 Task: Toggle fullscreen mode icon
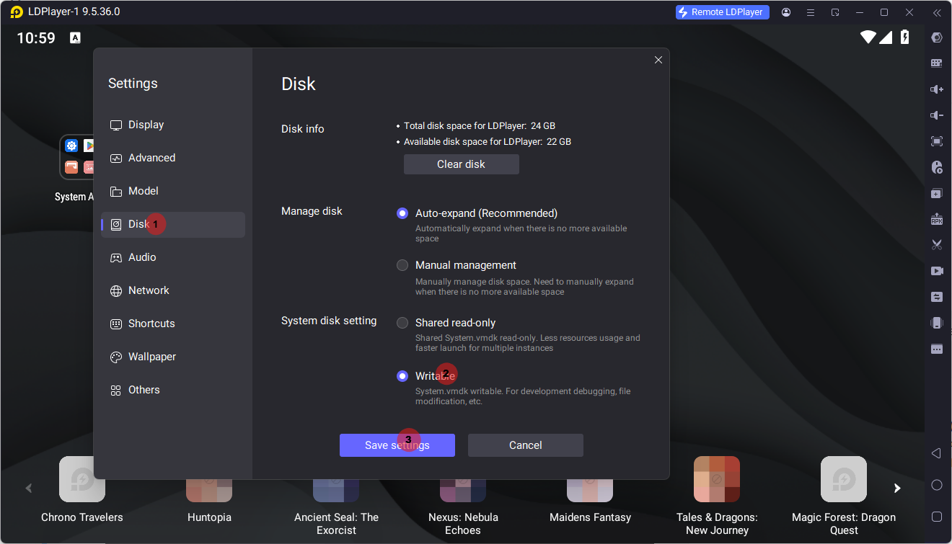[937, 141]
